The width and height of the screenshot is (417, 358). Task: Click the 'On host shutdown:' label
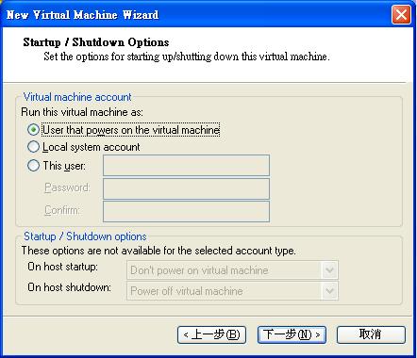point(70,287)
